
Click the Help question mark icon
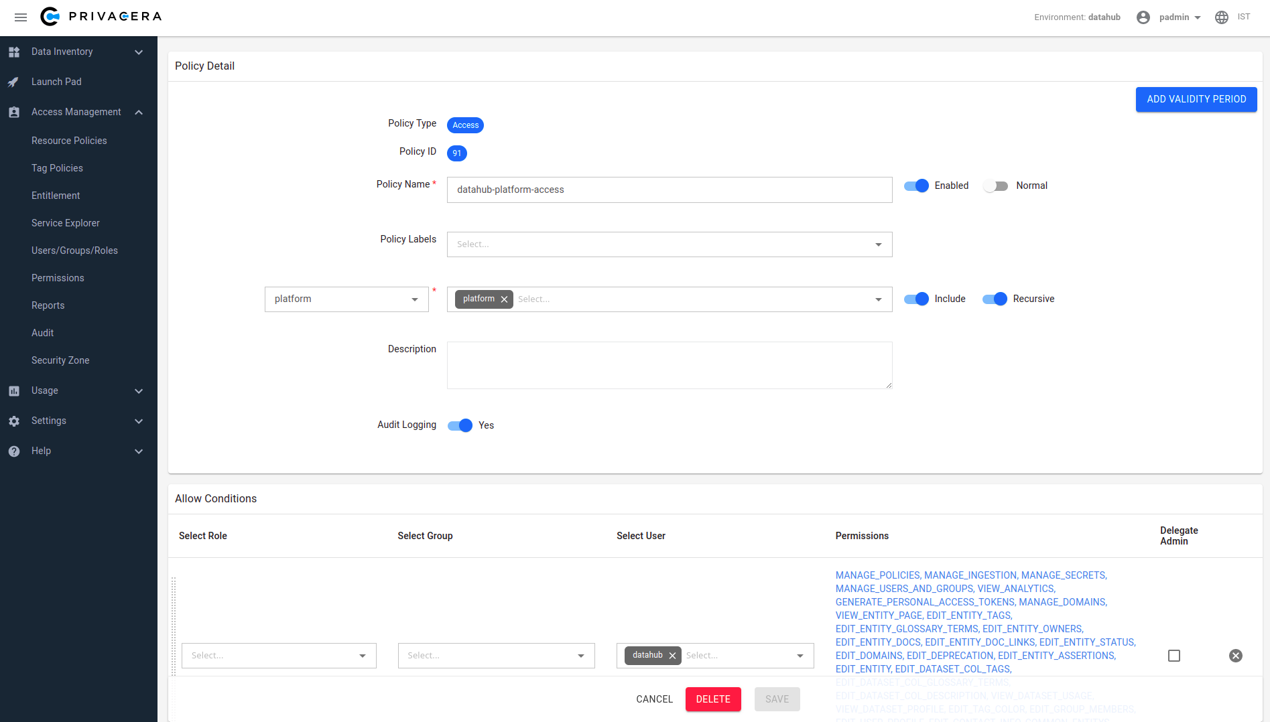tap(13, 451)
